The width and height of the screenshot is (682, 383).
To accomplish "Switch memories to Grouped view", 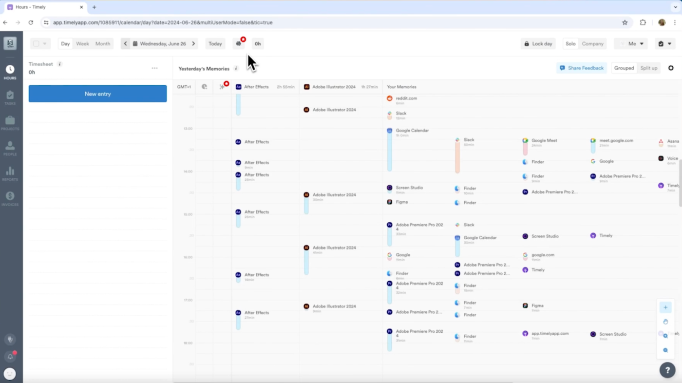I will [624, 68].
